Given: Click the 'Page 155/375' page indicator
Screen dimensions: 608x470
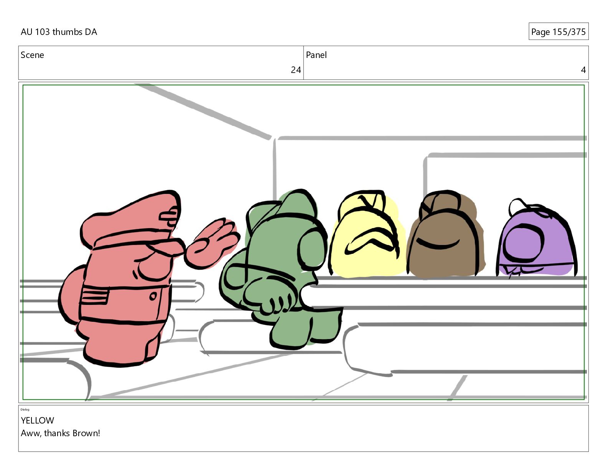Looking at the screenshot, I should click(558, 32).
